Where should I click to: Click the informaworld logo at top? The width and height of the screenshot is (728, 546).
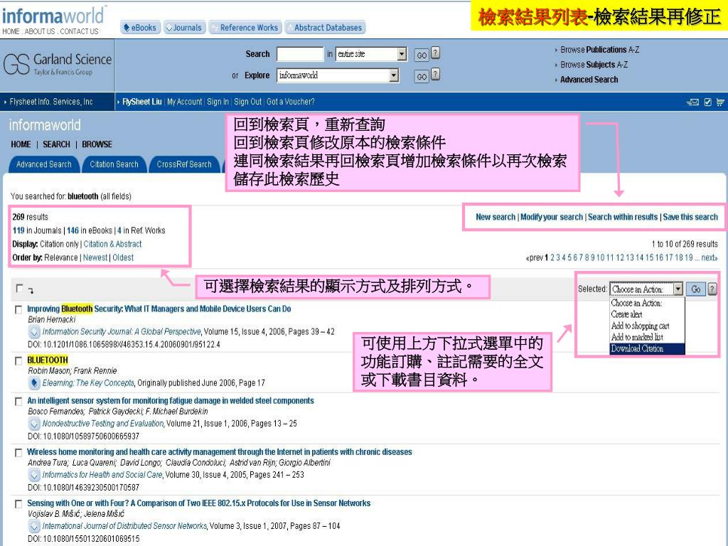(53, 16)
